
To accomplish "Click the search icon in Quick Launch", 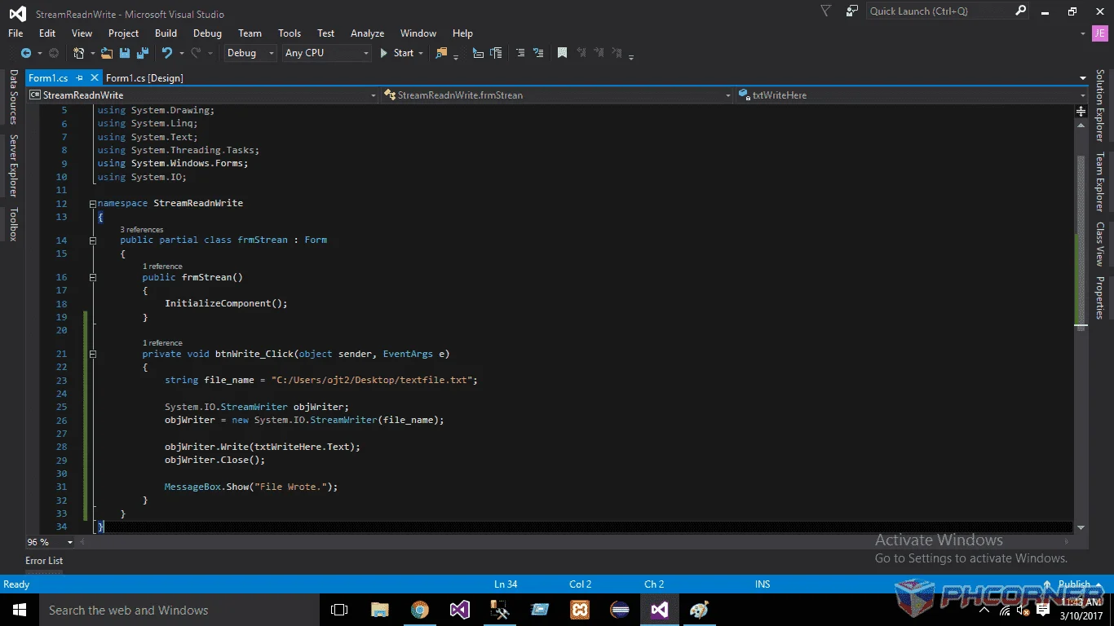I will (x=1020, y=11).
